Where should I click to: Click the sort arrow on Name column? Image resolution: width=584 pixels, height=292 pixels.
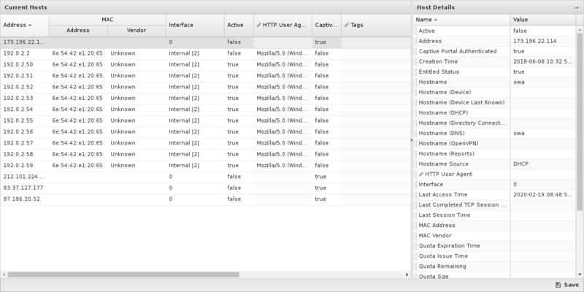coord(436,20)
